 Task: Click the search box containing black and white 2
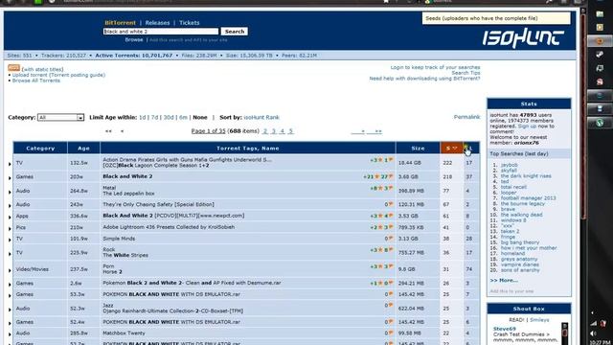pyautogui.click(x=161, y=32)
